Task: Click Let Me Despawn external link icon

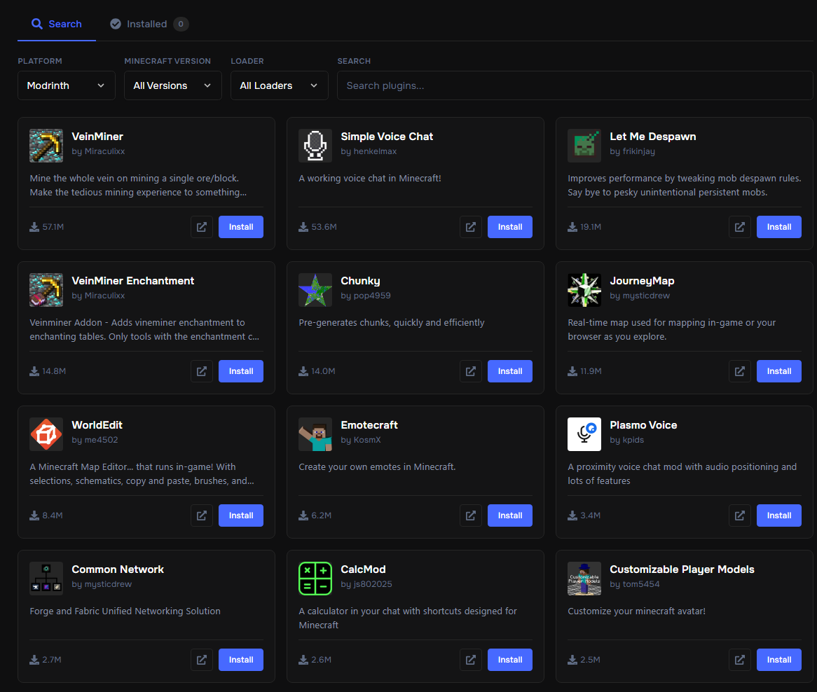Action: (x=739, y=227)
